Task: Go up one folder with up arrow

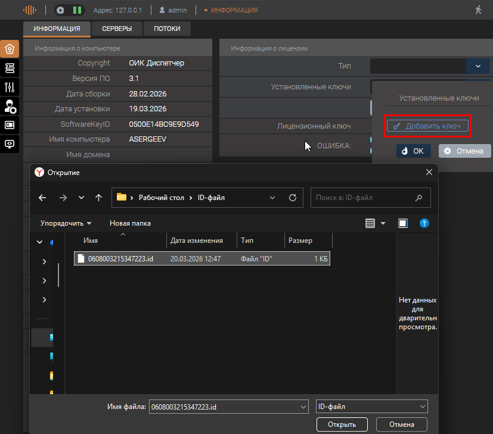Action: pyautogui.click(x=99, y=198)
